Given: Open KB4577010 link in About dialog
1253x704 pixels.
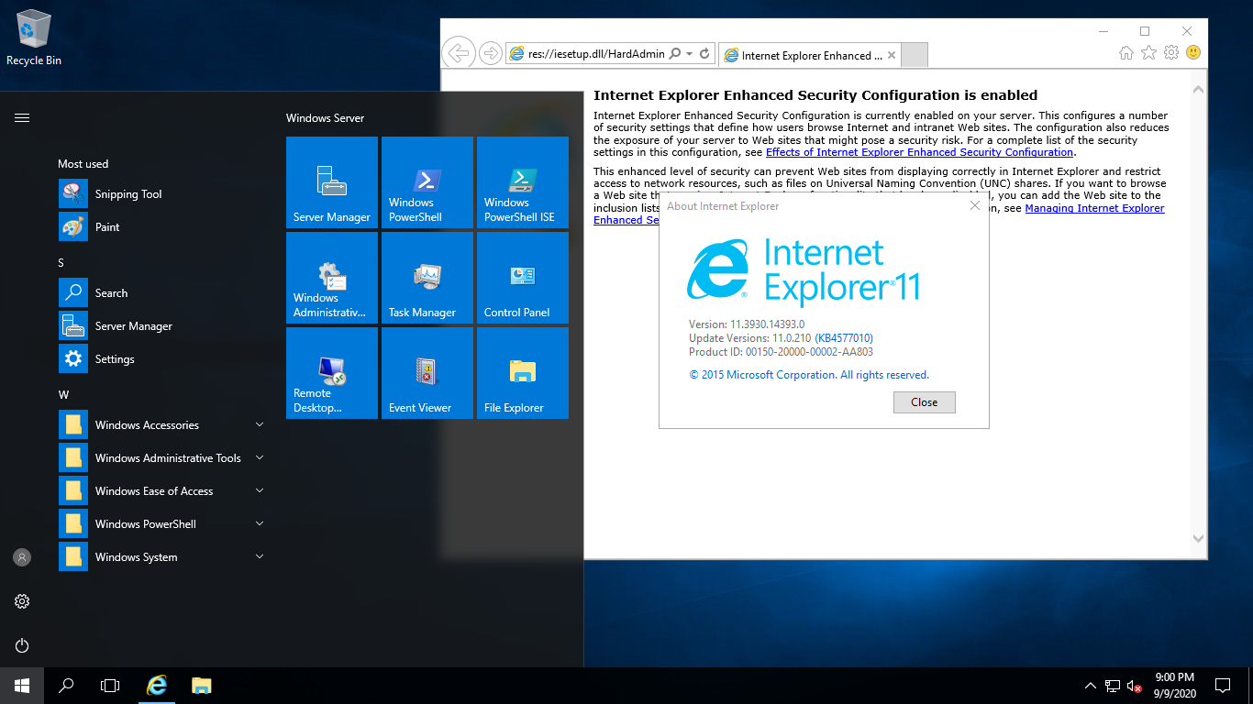Looking at the screenshot, I should [x=844, y=338].
